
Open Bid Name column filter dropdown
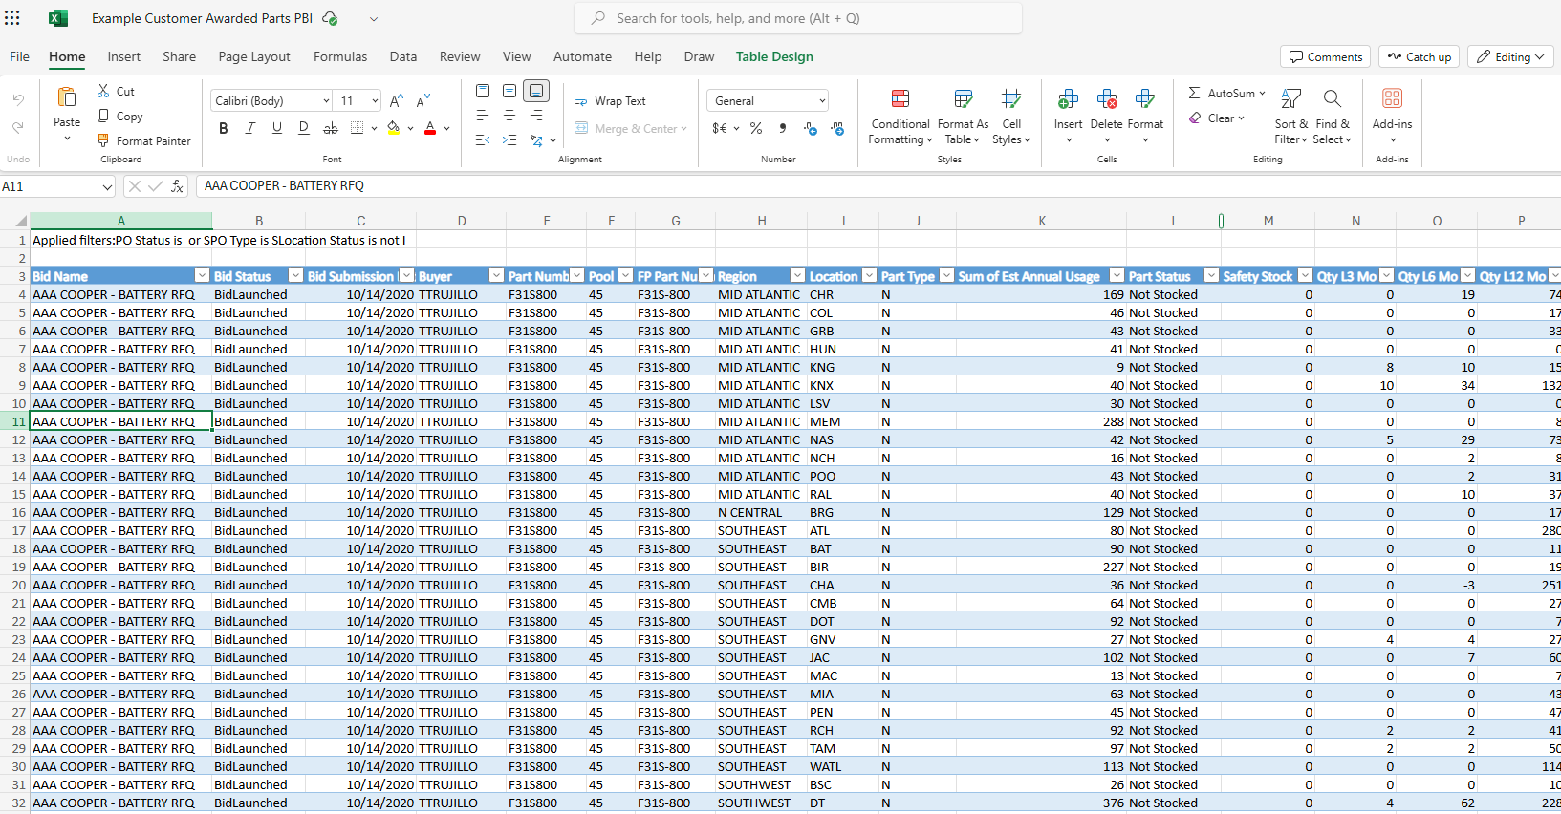coord(202,275)
